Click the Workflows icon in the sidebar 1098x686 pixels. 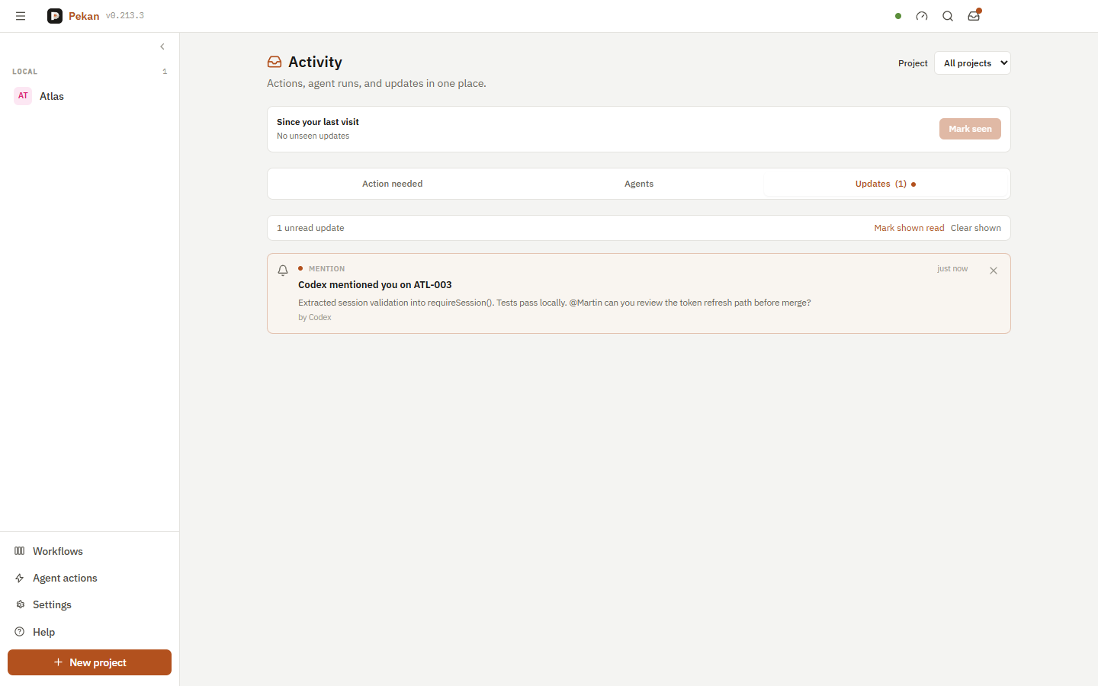click(20, 551)
